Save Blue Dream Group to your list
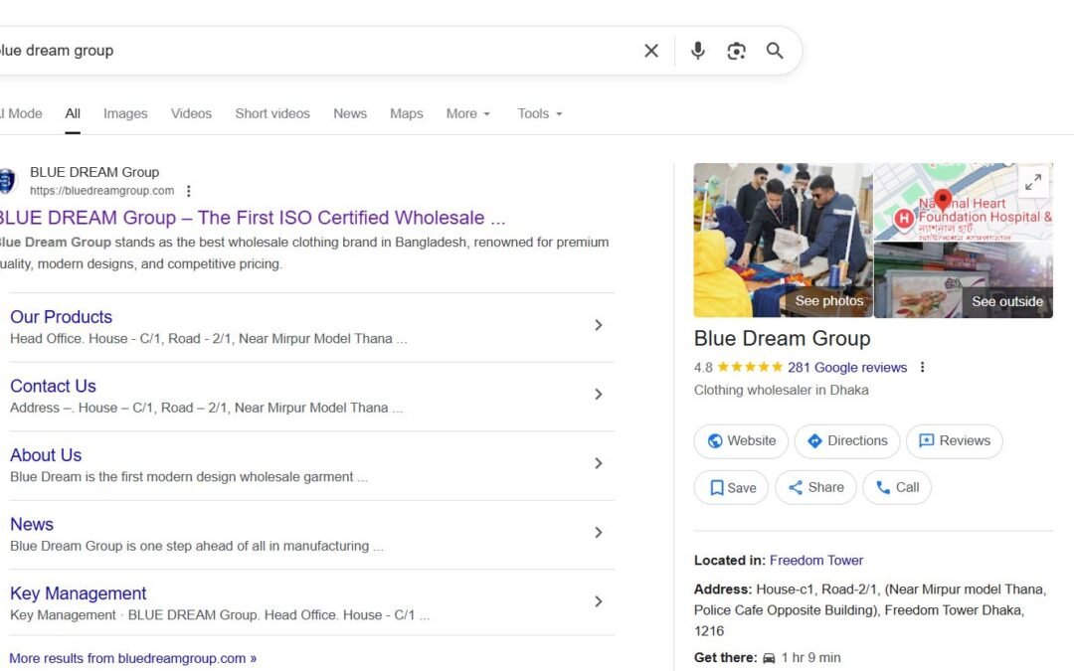Screen dimensions: 1074x671 tap(730, 487)
